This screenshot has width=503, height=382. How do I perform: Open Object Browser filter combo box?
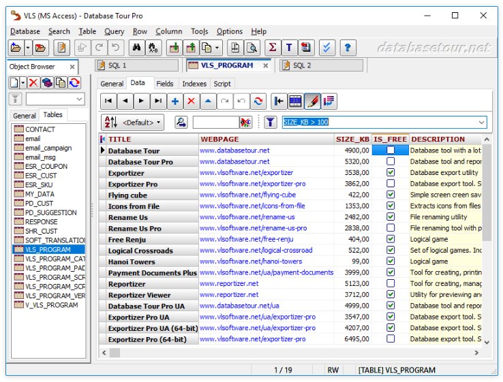[55, 99]
